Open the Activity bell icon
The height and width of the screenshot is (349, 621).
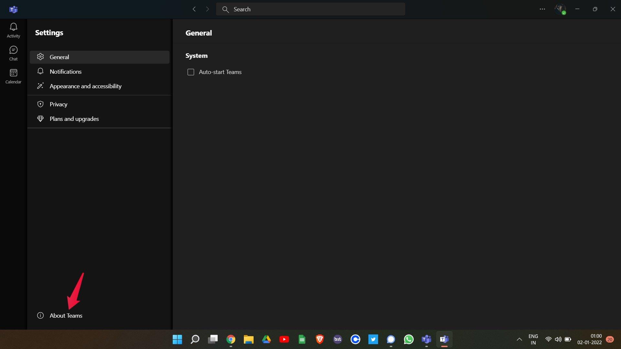pos(13,30)
